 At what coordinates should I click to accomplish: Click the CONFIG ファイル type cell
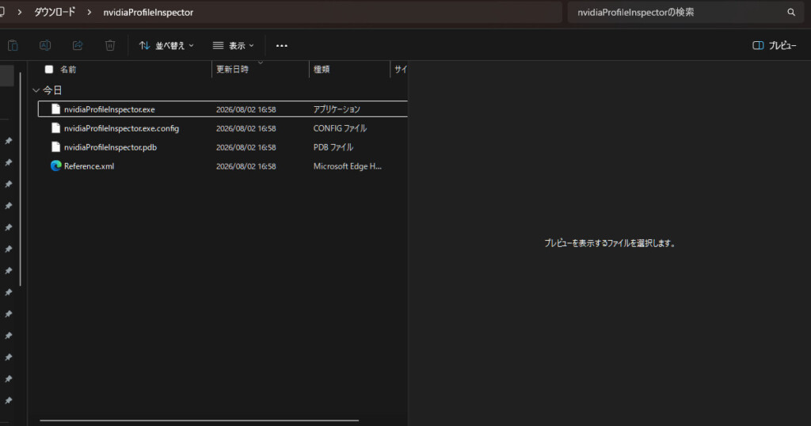click(x=340, y=128)
